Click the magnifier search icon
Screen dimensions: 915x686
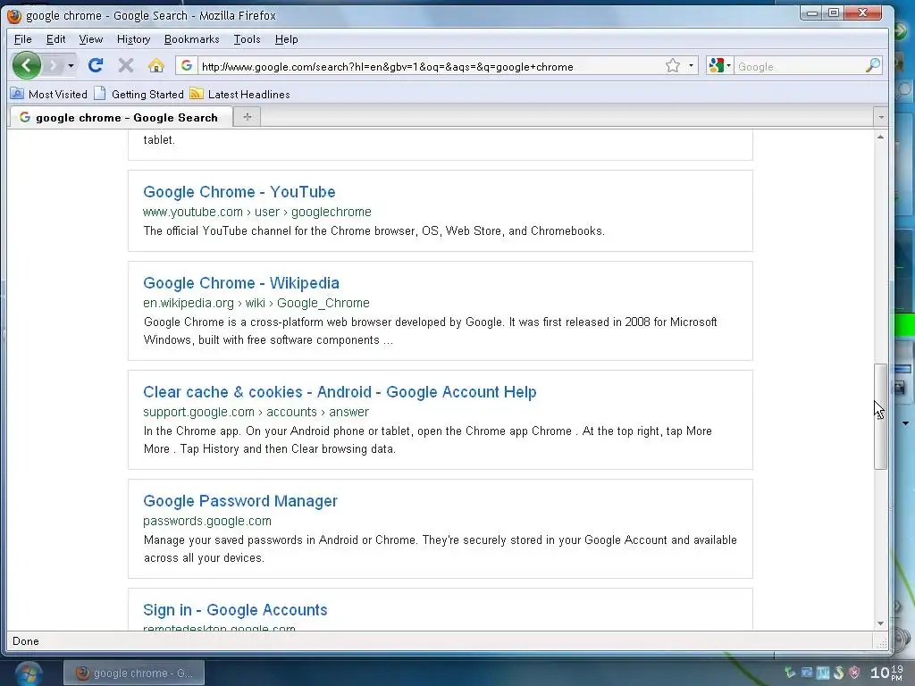[873, 66]
